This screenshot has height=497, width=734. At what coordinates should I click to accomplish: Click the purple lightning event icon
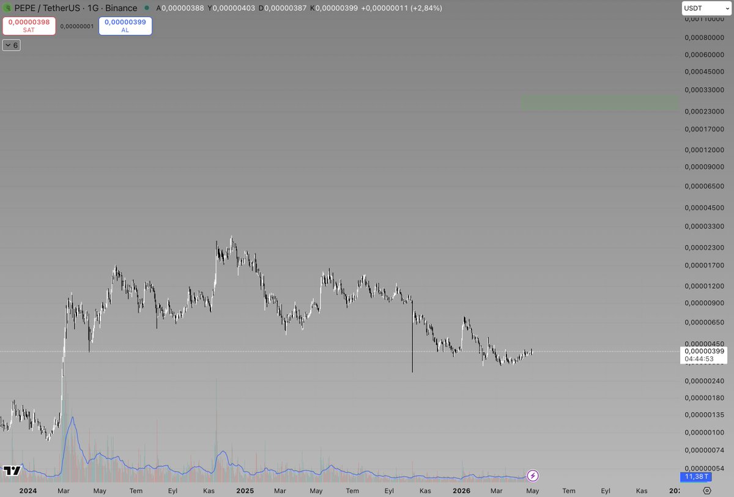pyautogui.click(x=533, y=475)
